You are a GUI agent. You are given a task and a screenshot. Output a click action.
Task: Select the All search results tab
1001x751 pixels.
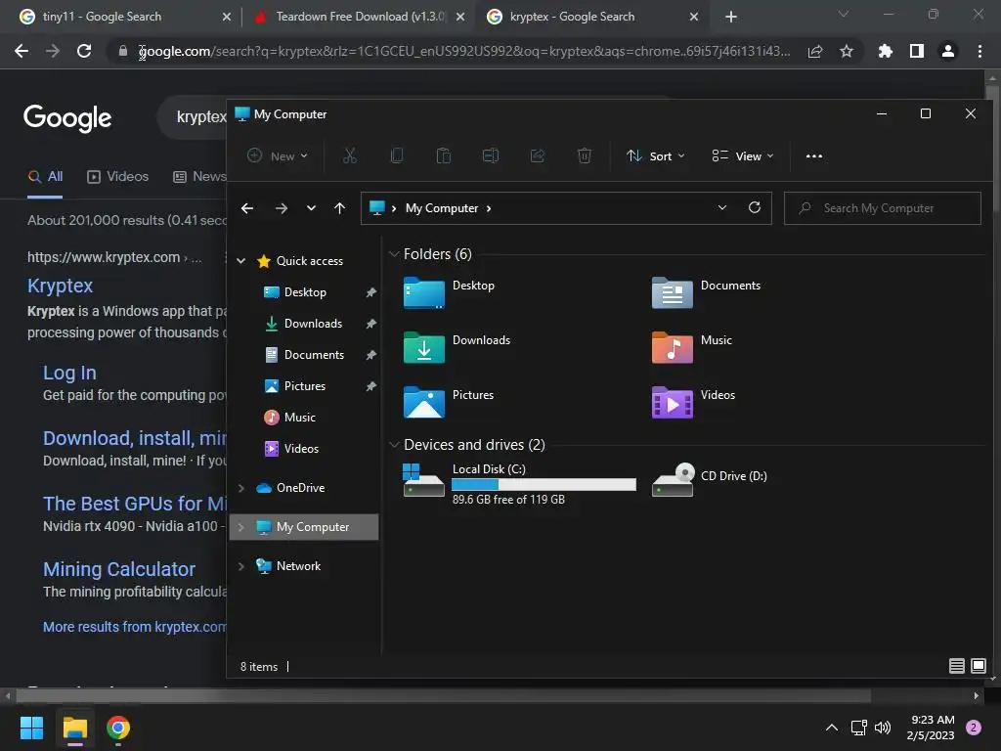tap(45, 176)
